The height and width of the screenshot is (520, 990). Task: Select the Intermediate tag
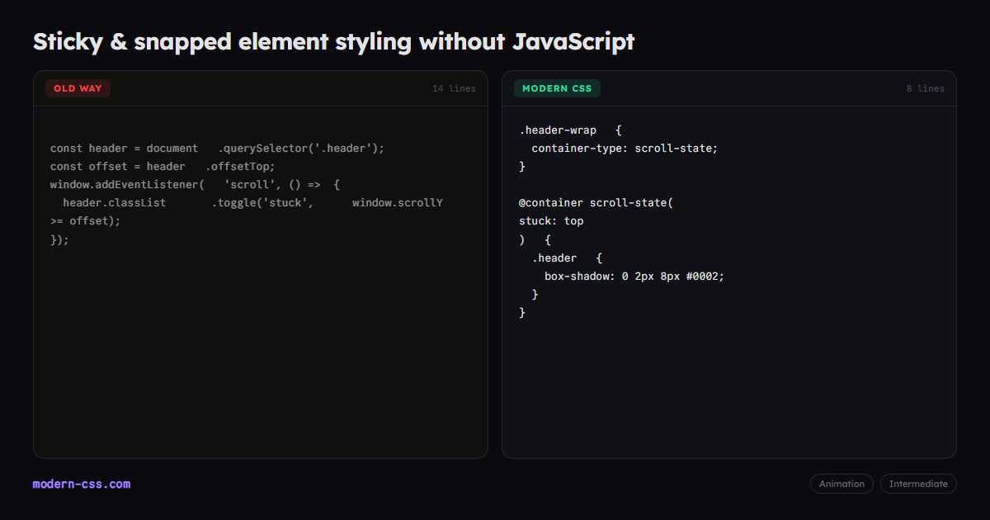click(918, 484)
